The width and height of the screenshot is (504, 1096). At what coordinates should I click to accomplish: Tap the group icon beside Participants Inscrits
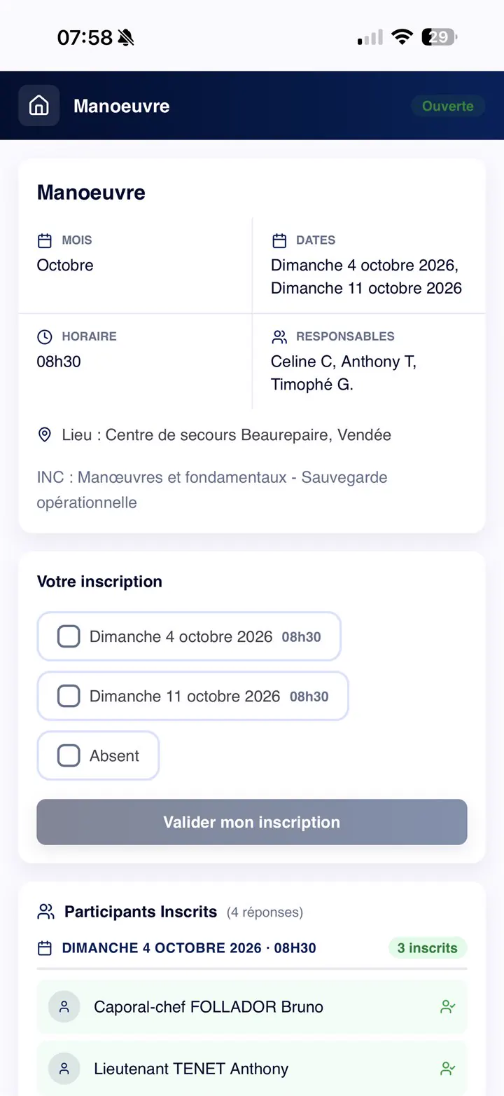46,912
